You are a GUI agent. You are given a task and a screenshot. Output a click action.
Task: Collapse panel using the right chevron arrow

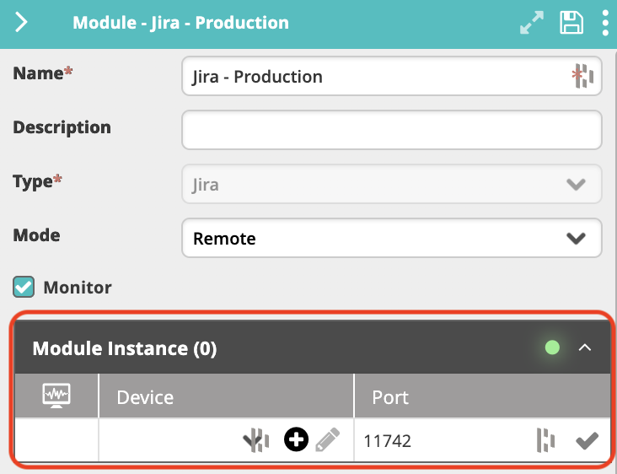coord(21,22)
